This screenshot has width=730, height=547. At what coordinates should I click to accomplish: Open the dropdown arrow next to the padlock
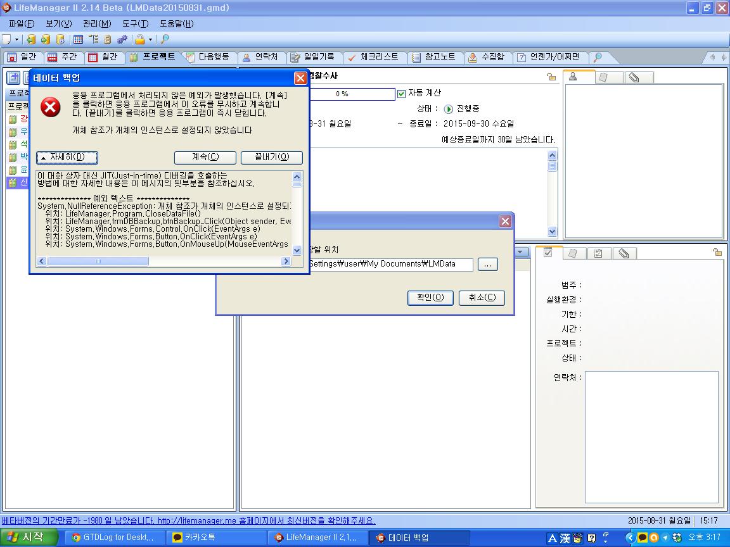150,40
